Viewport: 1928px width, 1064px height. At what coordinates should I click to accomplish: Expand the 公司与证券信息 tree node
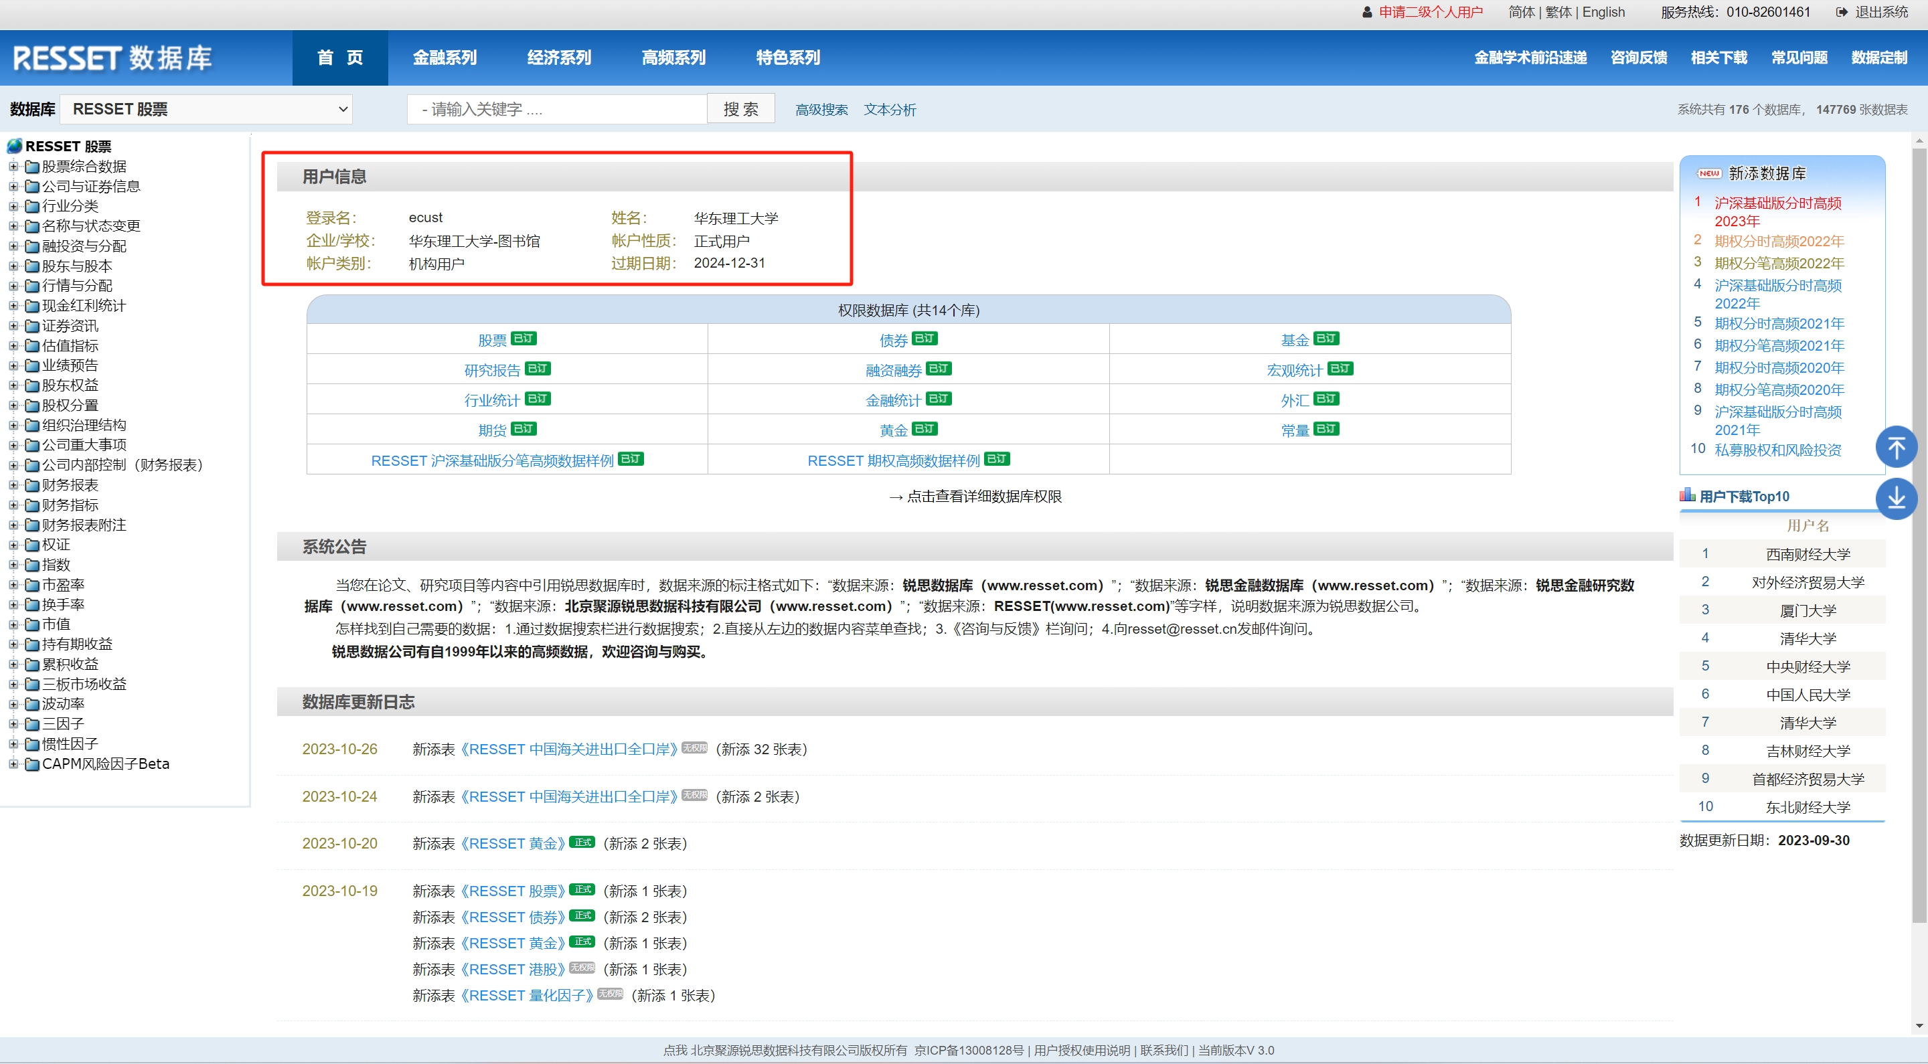pos(13,186)
